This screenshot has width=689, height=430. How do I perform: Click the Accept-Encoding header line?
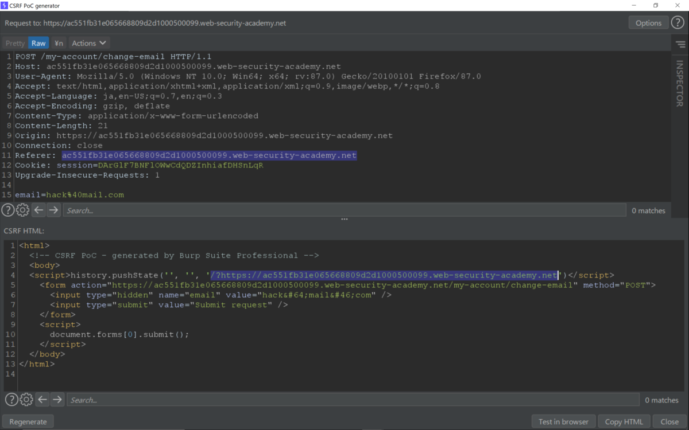pyautogui.click(x=92, y=106)
